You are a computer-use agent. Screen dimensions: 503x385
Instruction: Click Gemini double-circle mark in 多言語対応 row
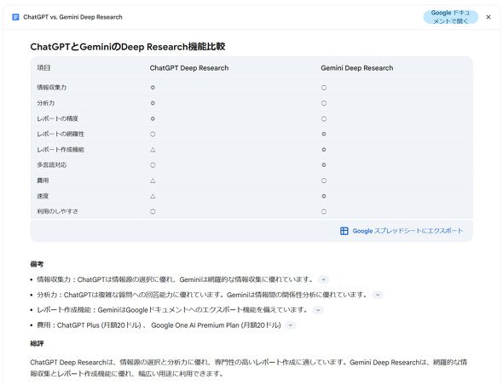(x=324, y=165)
